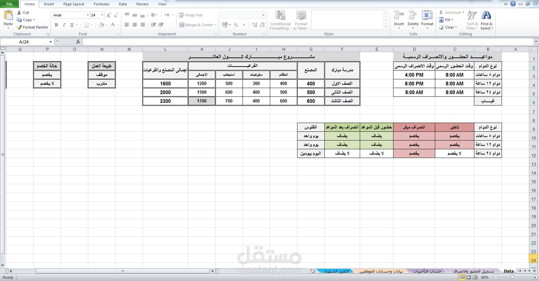The image size is (539, 281).
Task: Increase font size with Grow Font icon
Action: pos(108,15)
